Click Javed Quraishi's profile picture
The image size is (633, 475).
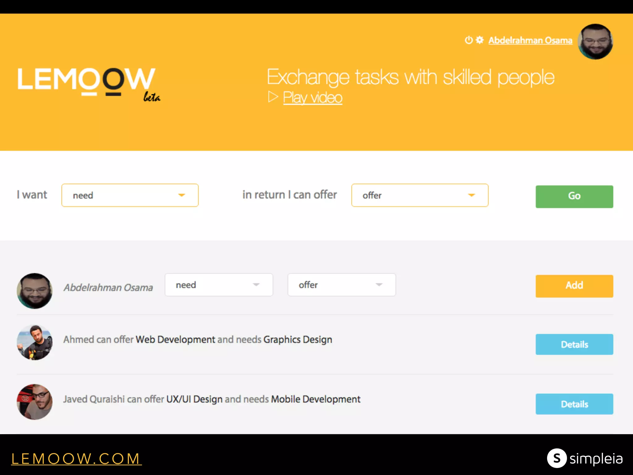point(35,402)
